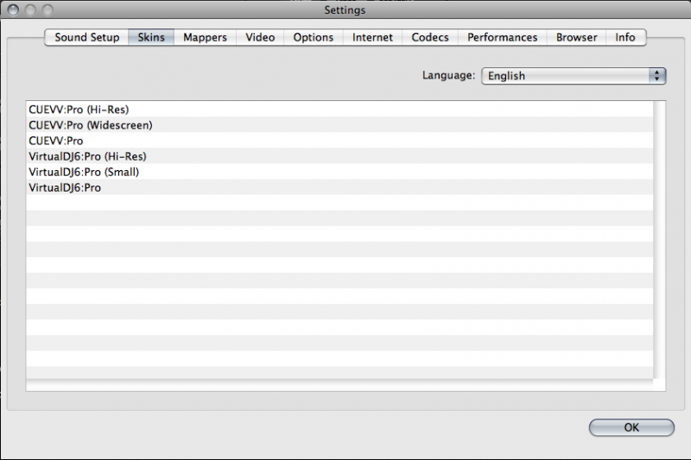Viewport: 691px width, 460px height.
Task: Switch to the Codecs tab
Action: (x=429, y=37)
